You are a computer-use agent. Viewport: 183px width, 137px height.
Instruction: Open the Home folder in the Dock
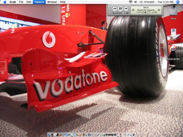pos(125,135)
